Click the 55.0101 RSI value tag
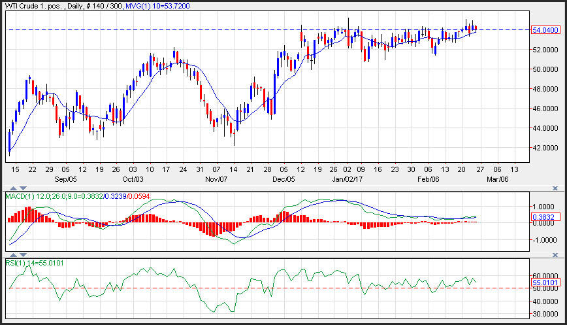Viewport: 567px width, 325px height. (x=545, y=282)
